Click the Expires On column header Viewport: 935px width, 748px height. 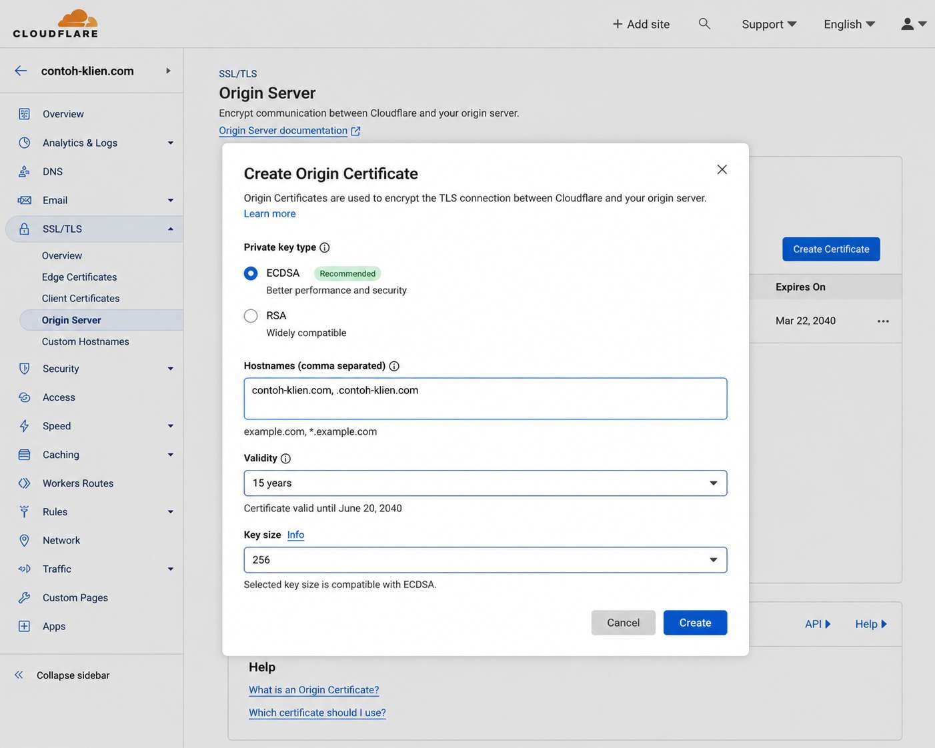(x=800, y=287)
